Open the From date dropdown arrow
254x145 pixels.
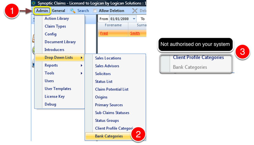click(134, 19)
